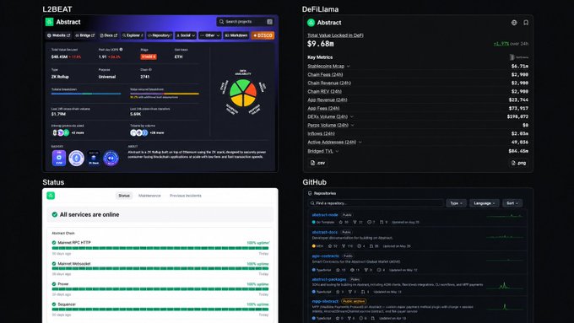This screenshot has width=574, height=323.
Task: Click the Search projects field in L2BEAT
Action: point(245,22)
